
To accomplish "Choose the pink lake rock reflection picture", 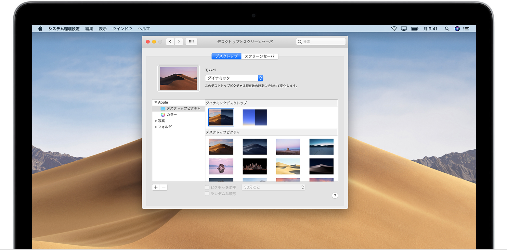I will [221, 166].
